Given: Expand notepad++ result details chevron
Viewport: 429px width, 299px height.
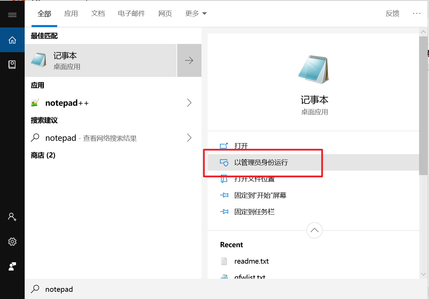Looking at the screenshot, I should (189, 103).
